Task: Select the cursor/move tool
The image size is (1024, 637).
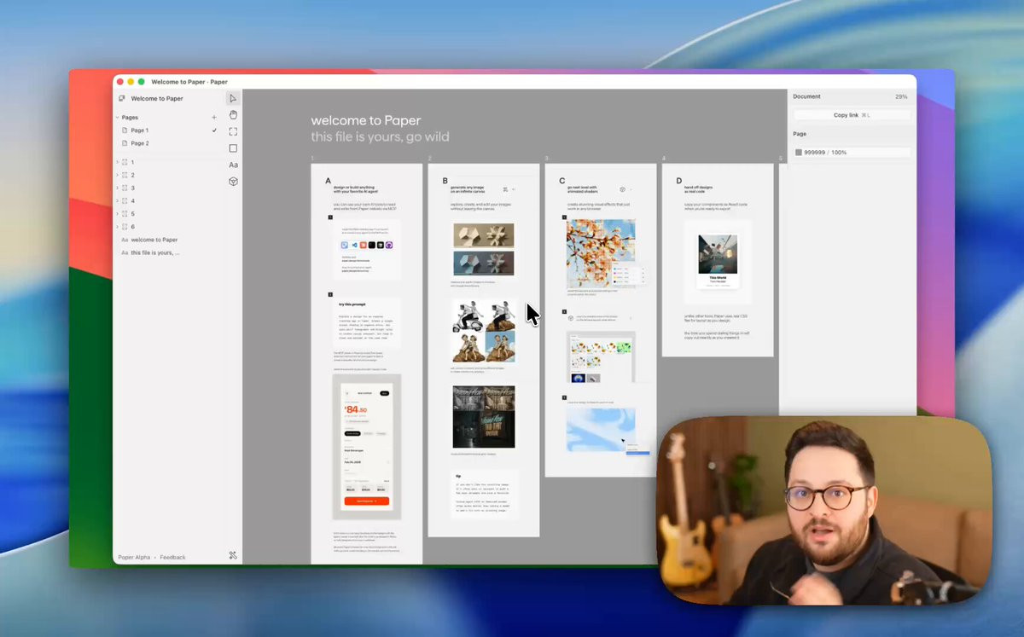Action: pos(233,99)
